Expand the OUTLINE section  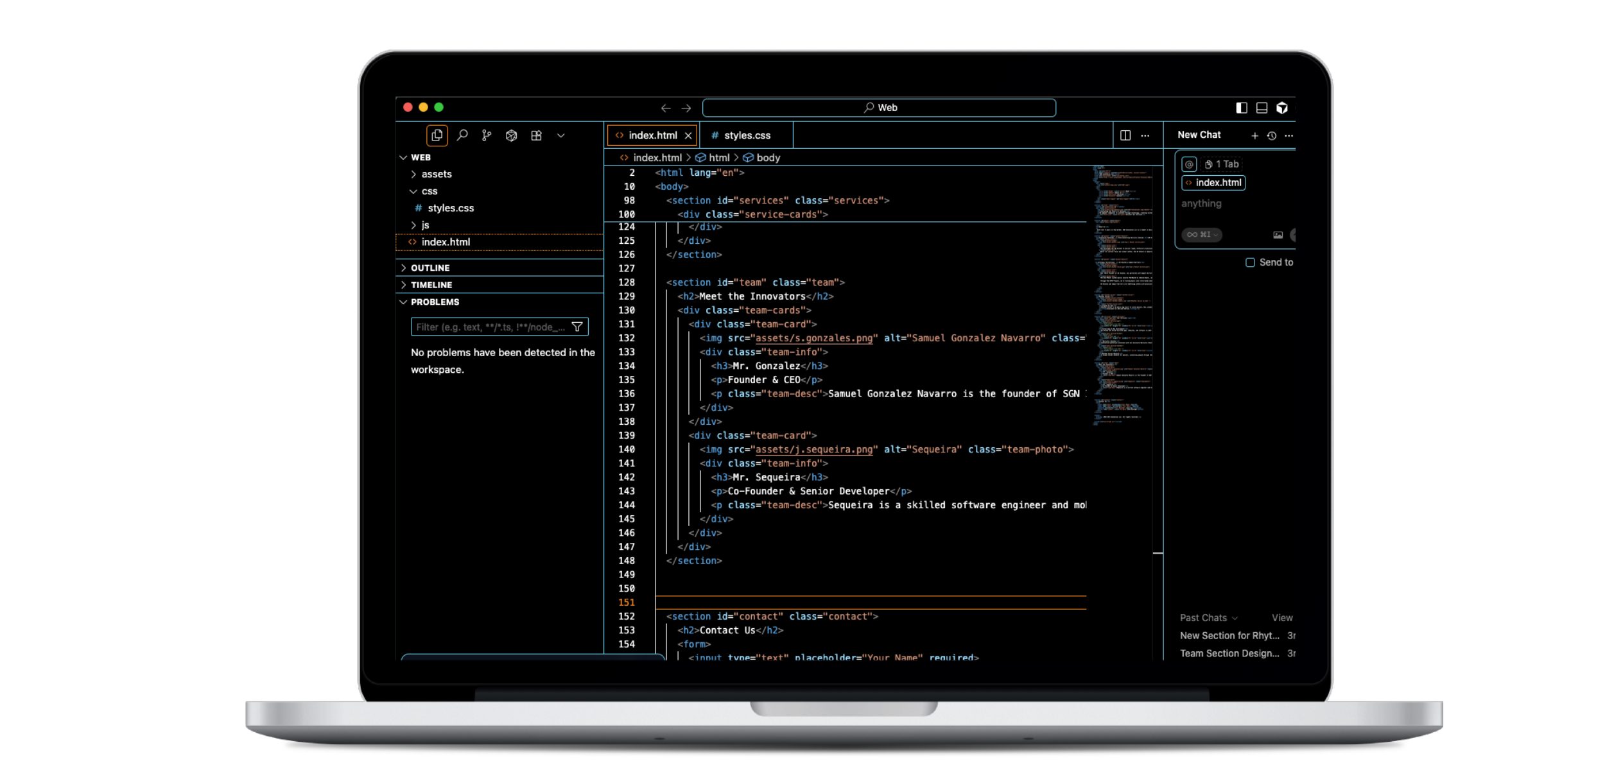(430, 268)
